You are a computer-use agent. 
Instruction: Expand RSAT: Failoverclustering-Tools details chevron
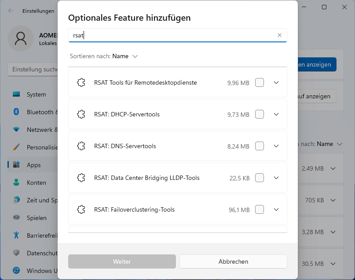click(276, 209)
